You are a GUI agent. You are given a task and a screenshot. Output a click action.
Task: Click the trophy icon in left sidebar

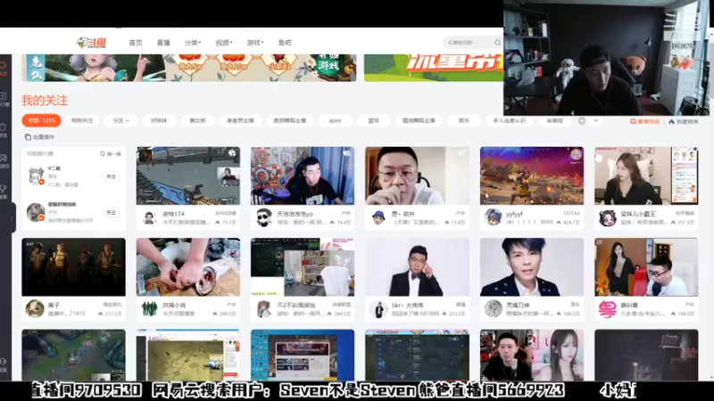pyautogui.click(x=4, y=188)
